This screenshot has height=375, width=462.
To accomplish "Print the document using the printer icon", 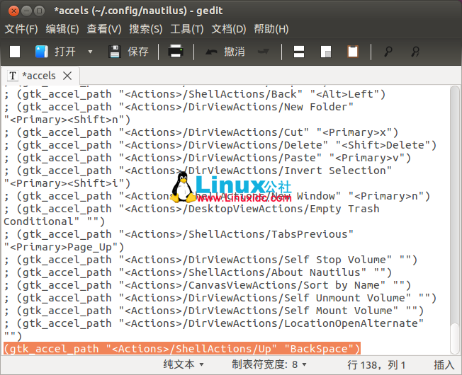I will [176, 52].
